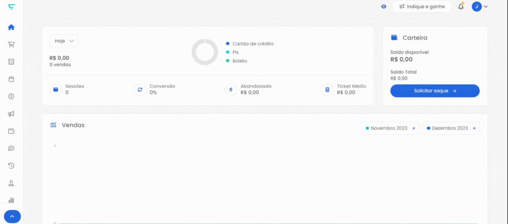This screenshot has width=508, height=224.
Task: Open the store sidebar icon
Action: [11, 62]
